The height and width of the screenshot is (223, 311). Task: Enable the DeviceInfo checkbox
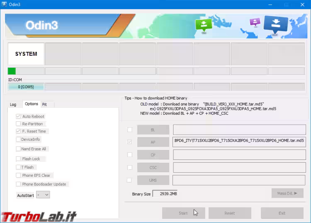coord(18,139)
